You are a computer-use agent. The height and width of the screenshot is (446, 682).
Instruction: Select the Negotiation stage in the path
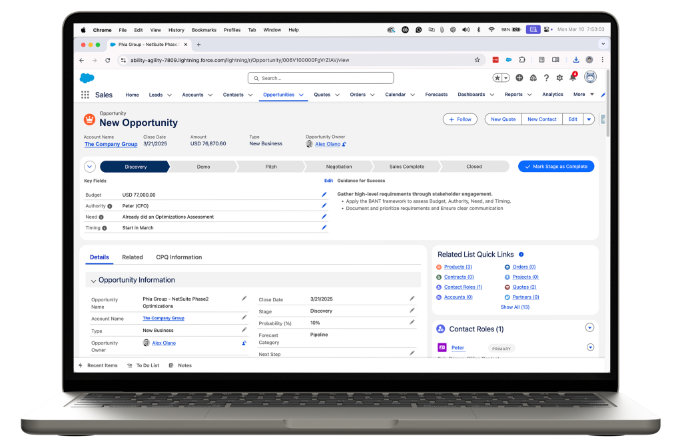[339, 167]
